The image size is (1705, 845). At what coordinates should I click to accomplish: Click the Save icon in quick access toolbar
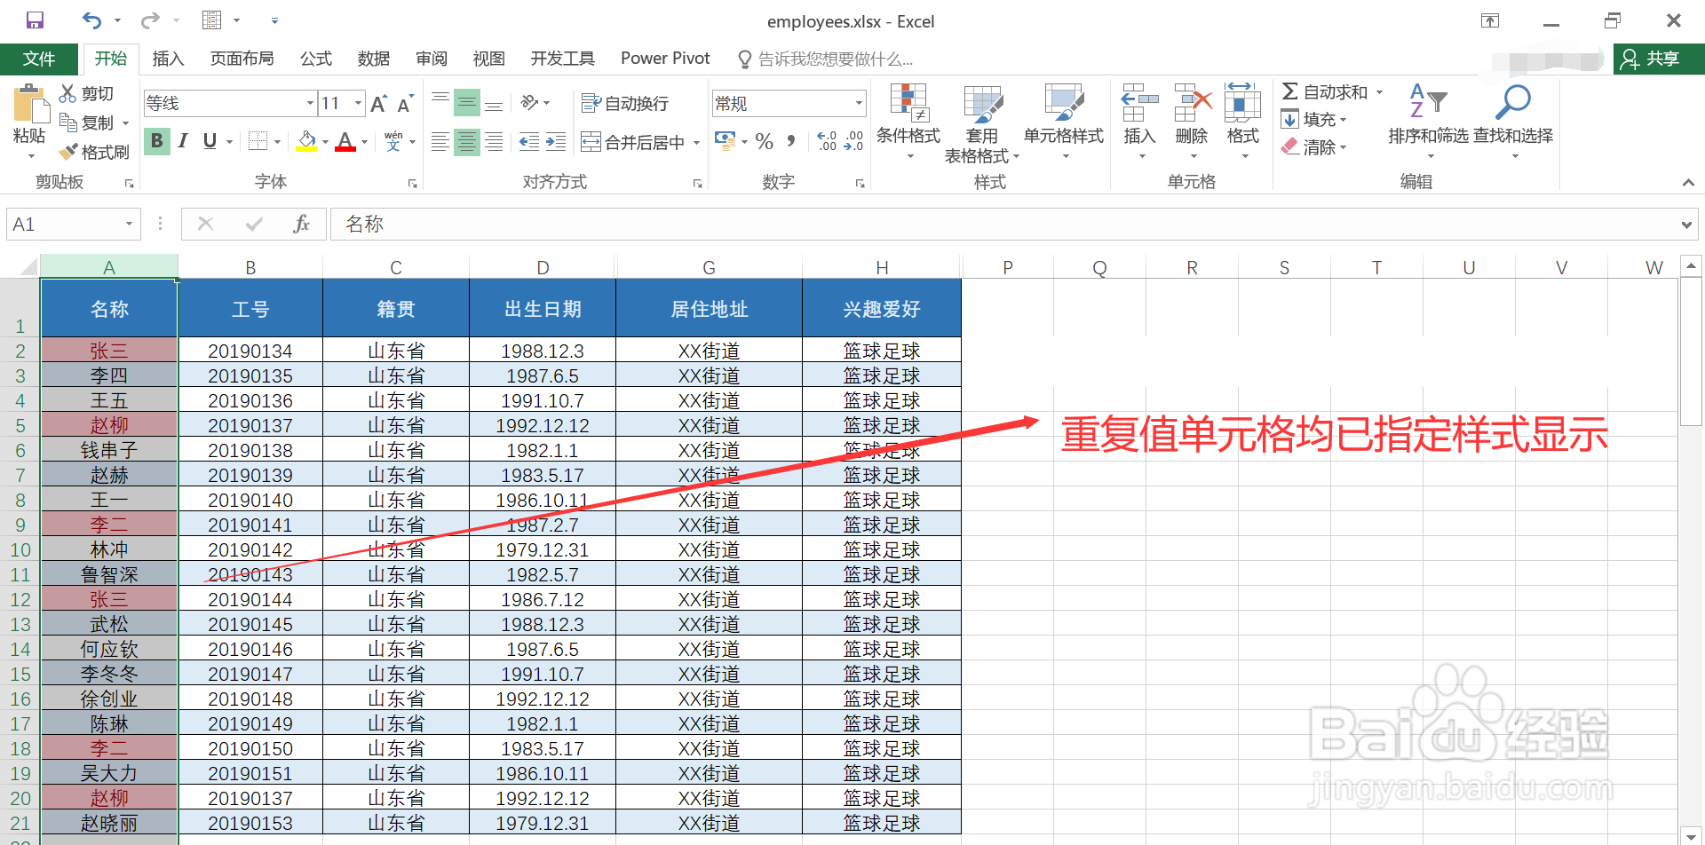click(x=35, y=20)
